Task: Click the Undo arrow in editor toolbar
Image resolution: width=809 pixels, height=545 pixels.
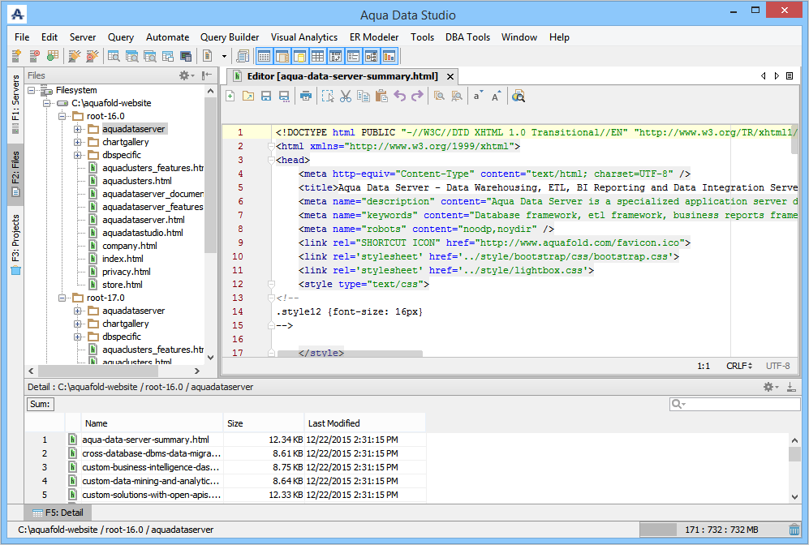Action: click(399, 97)
